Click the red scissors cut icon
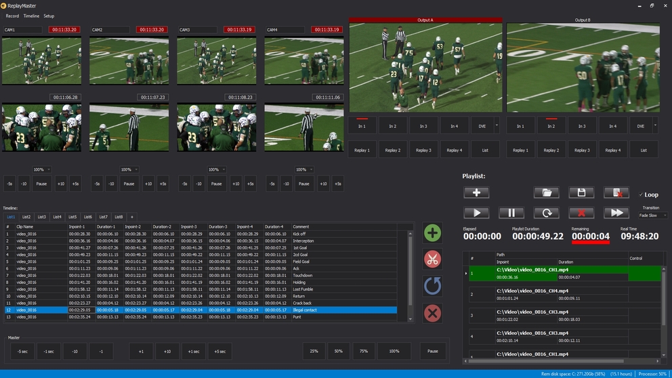The width and height of the screenshot is (672, 378). [x=432, y=259]
